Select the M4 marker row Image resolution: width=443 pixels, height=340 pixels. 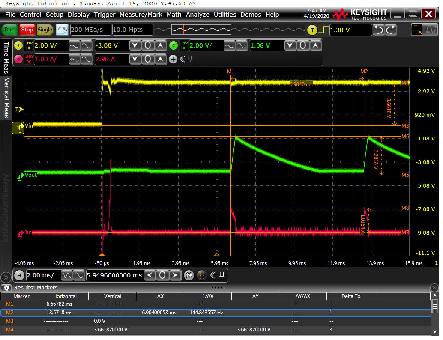[x=216, y=330]
